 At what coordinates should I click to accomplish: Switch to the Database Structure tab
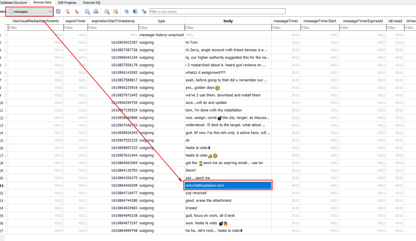pos(13,2)
